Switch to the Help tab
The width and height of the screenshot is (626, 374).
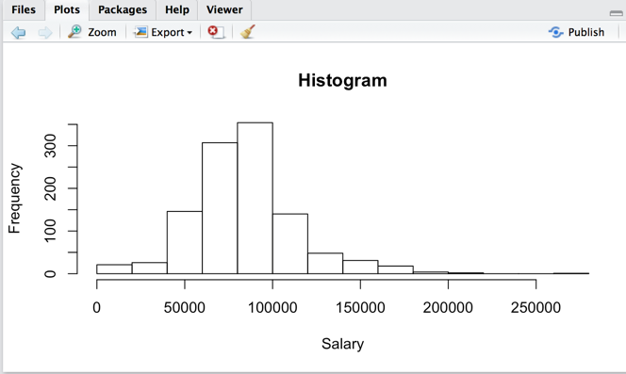coord(177,9)
